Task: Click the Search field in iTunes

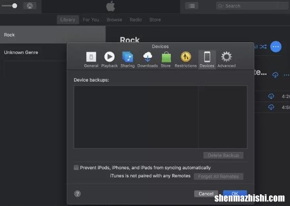Action: pos(252,6)
